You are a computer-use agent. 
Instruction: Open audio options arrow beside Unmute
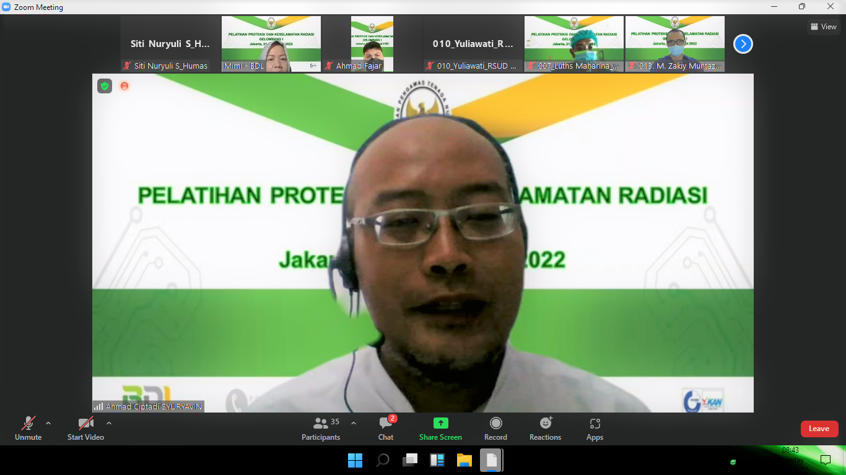point(48,423)
